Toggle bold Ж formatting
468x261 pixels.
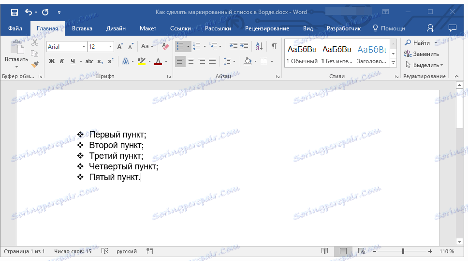(52, 61)
